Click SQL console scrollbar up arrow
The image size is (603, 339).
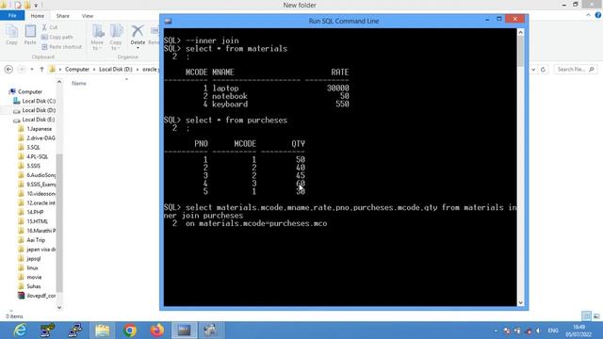click(521, 32)
